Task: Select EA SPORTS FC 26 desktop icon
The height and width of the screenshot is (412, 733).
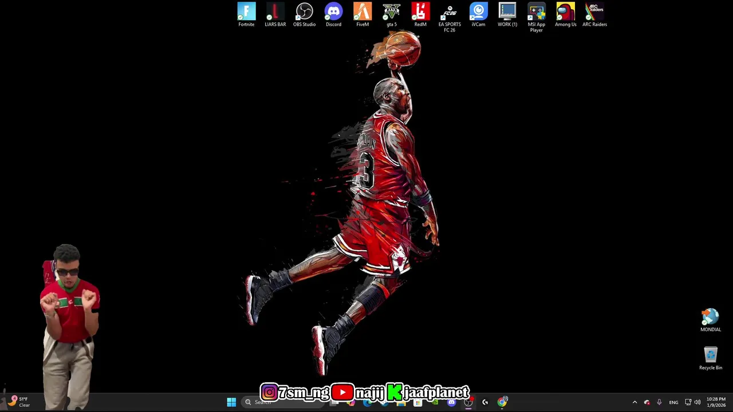Action: pos(450,17)
